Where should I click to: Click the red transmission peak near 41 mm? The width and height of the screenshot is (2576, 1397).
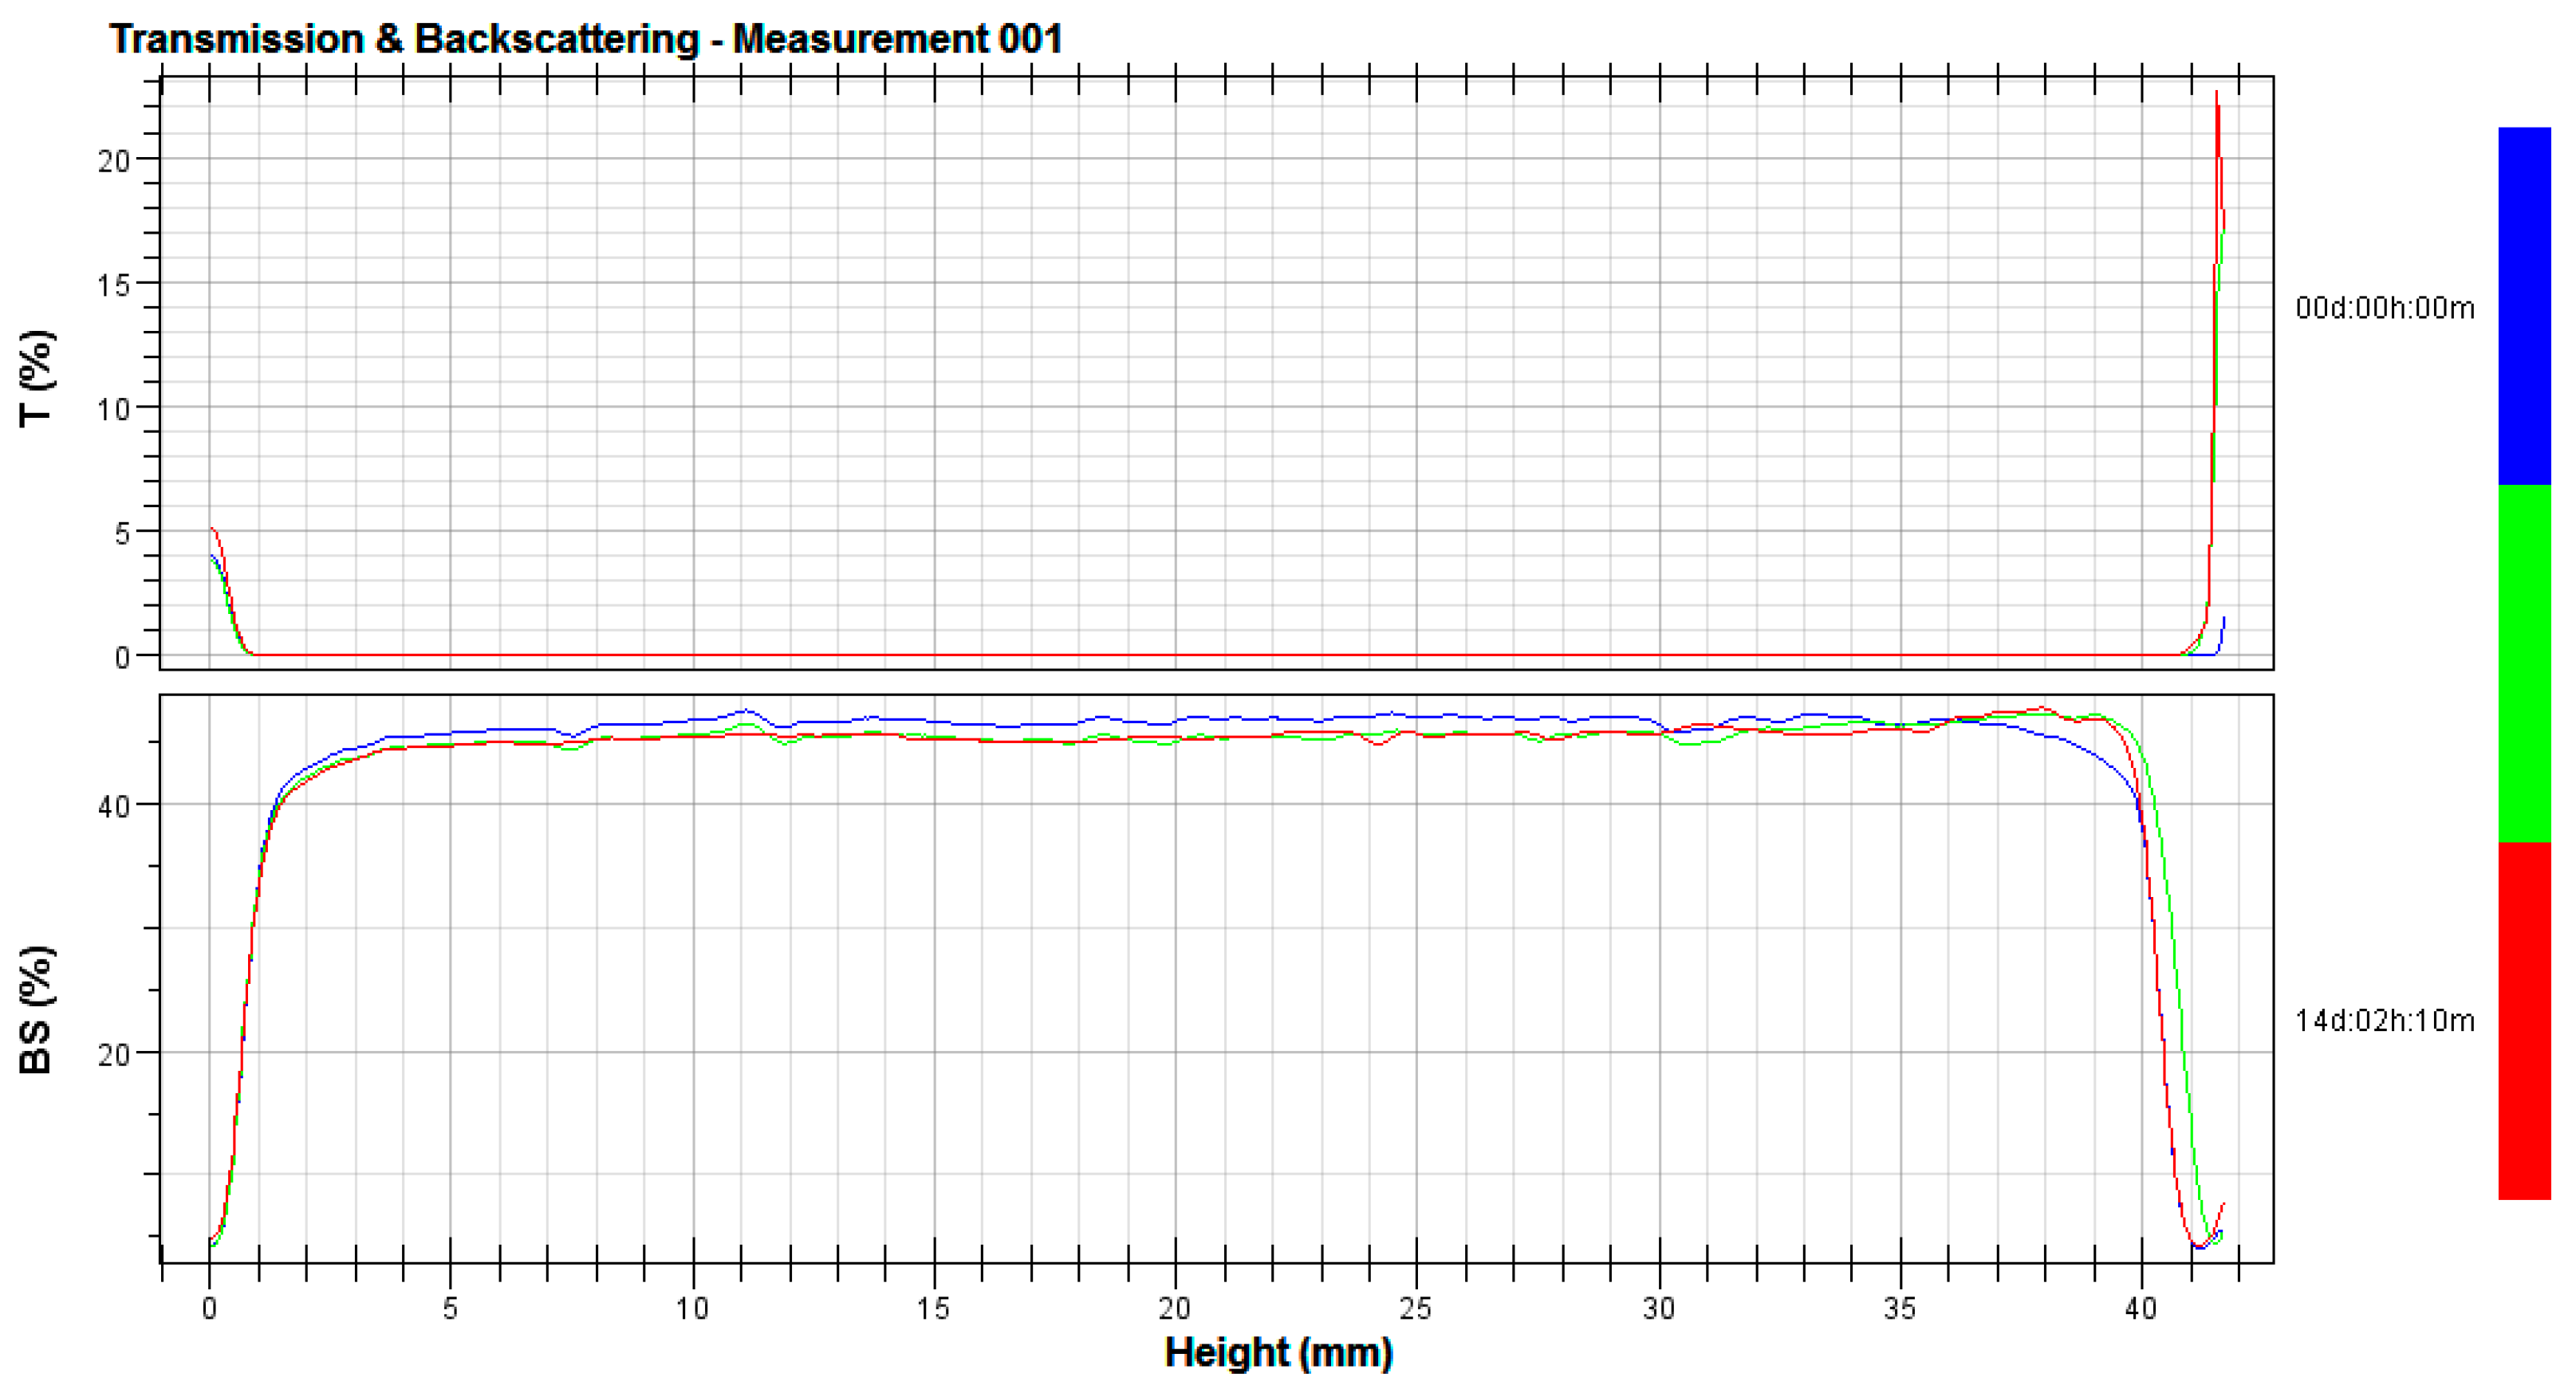pos(2216,100)
